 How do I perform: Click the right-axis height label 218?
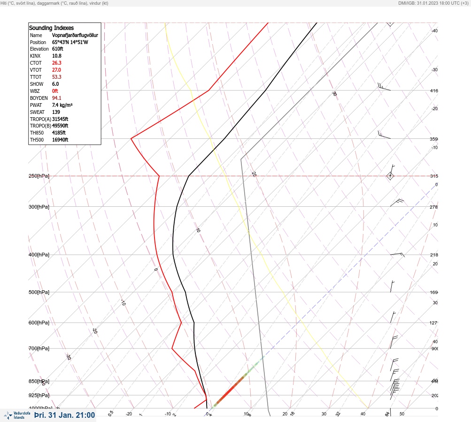click(x=434, y=255)
